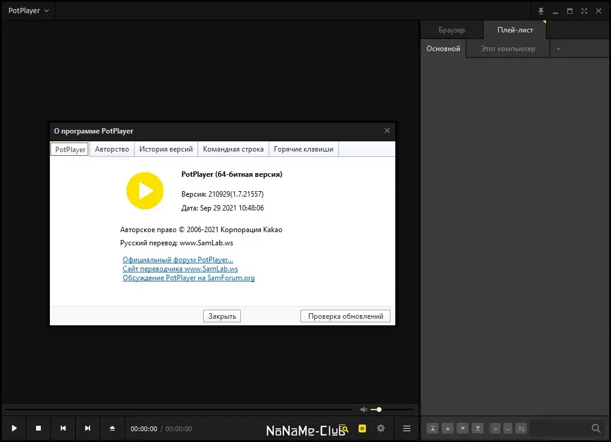Start playback with the play button

pyautogui.click(x=14, y=428)
